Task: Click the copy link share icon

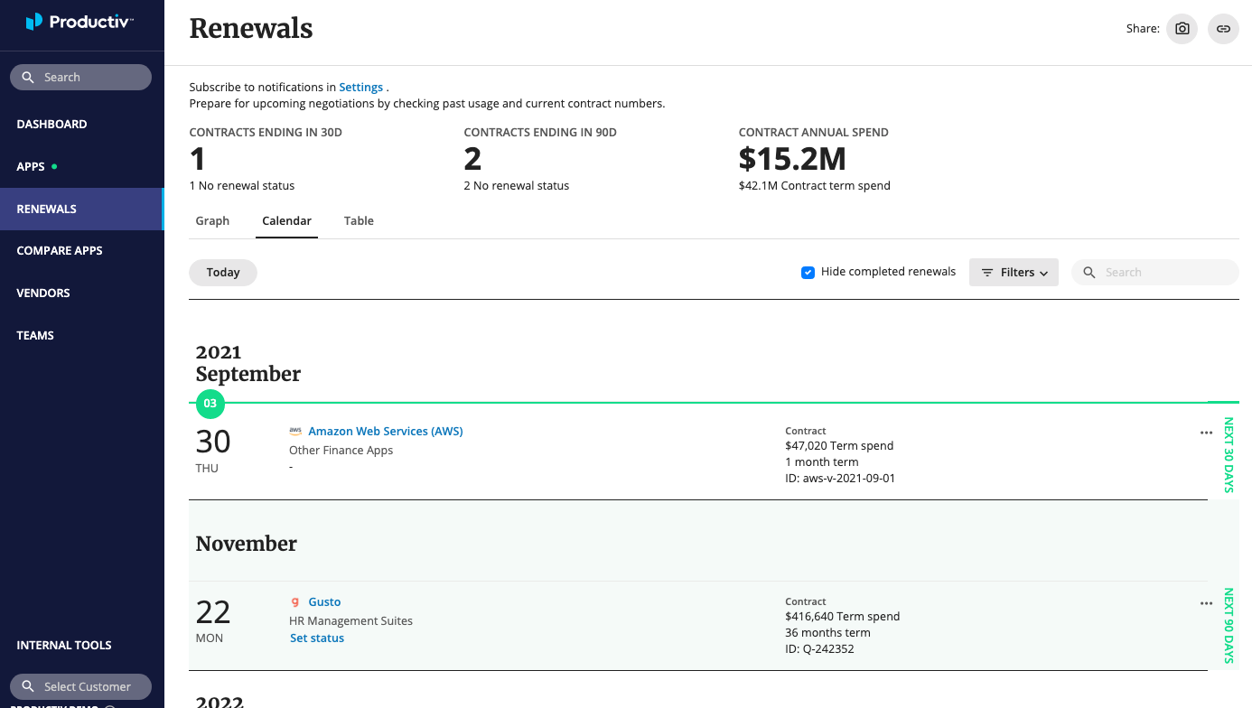Action: [1223, 29]
